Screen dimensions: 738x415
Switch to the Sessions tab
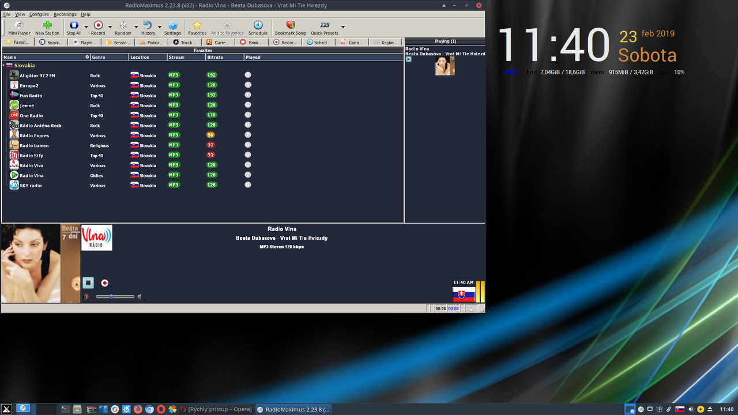click(x=118, y=42)
